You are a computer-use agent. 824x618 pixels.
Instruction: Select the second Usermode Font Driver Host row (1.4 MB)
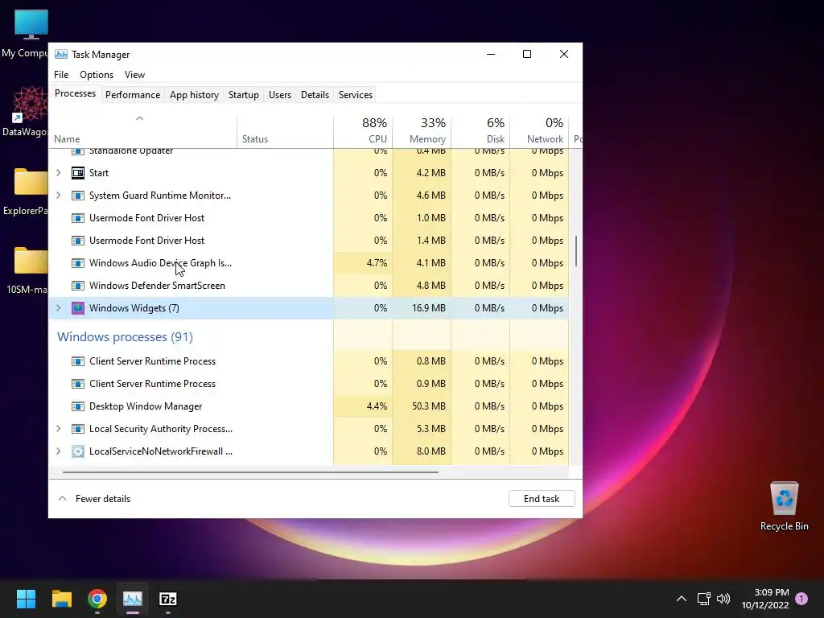click(309, 240)
